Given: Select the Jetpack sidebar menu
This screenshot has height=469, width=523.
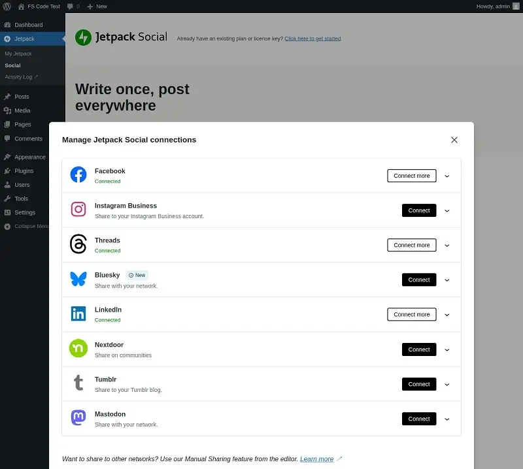Looking at the screenshot, I should 33,39.
